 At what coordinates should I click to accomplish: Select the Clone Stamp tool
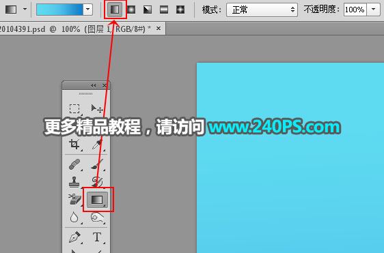74,181
